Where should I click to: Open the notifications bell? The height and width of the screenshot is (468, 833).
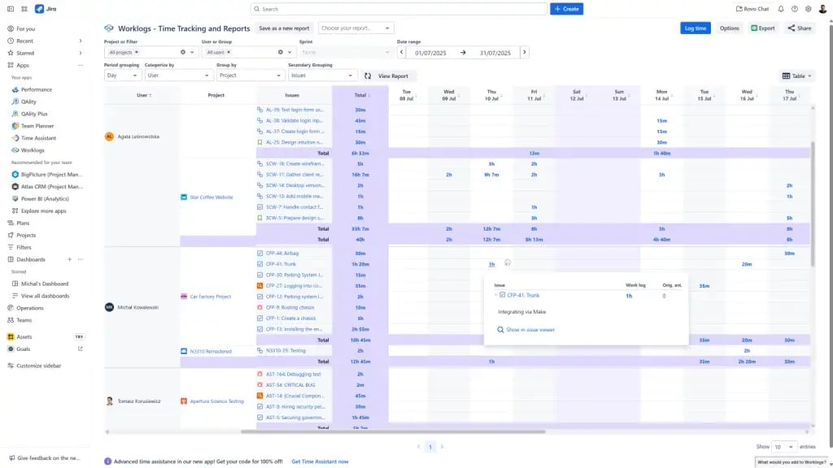[x=781, y=9]
